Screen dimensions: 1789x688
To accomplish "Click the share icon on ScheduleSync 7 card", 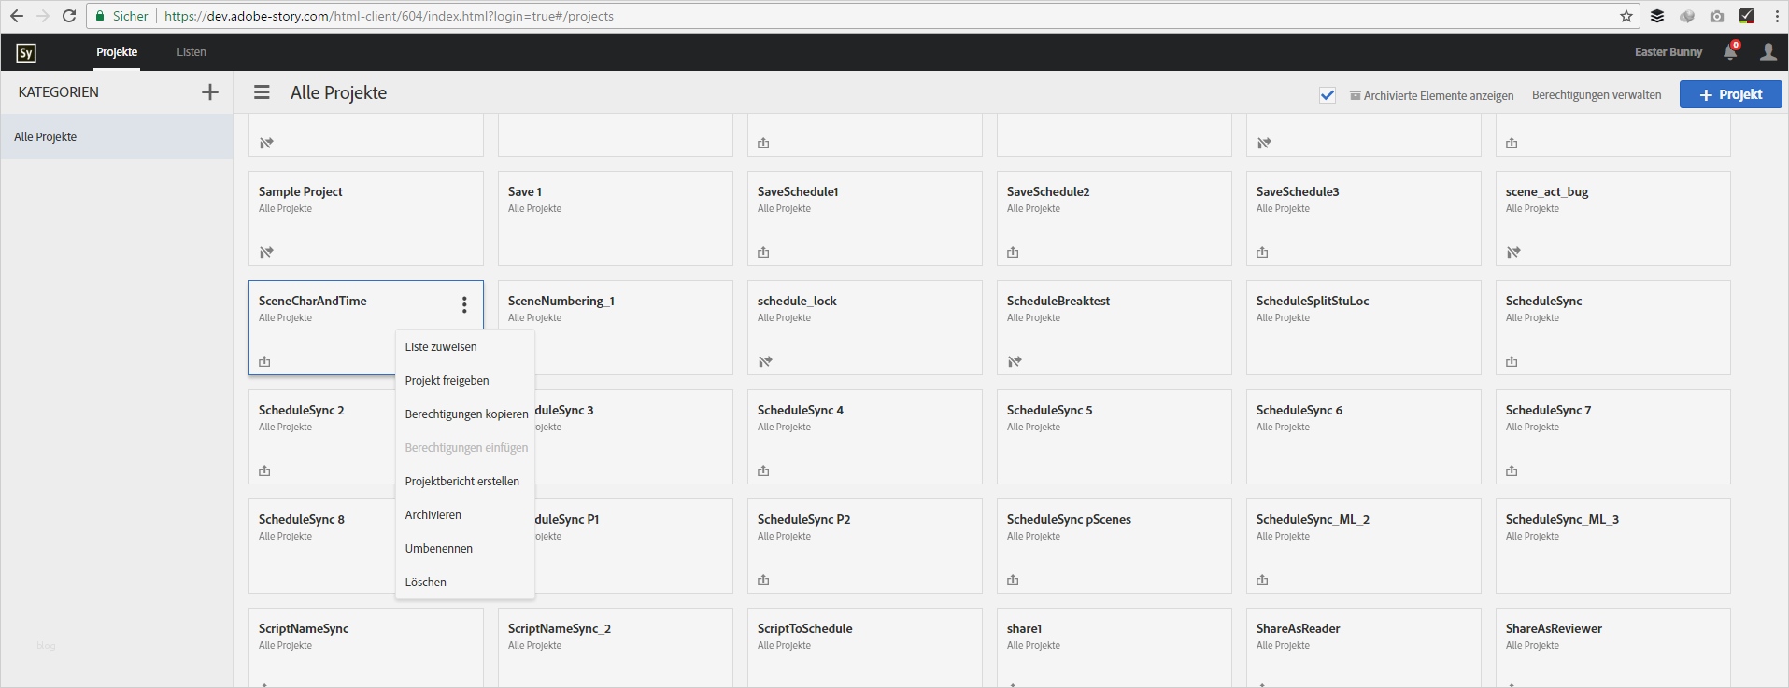I will point(1512,470).
